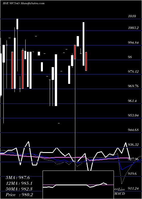Click the 1003.2 price axis label
The width and height of the screenshot is (142, 199).
coord(133,28)
